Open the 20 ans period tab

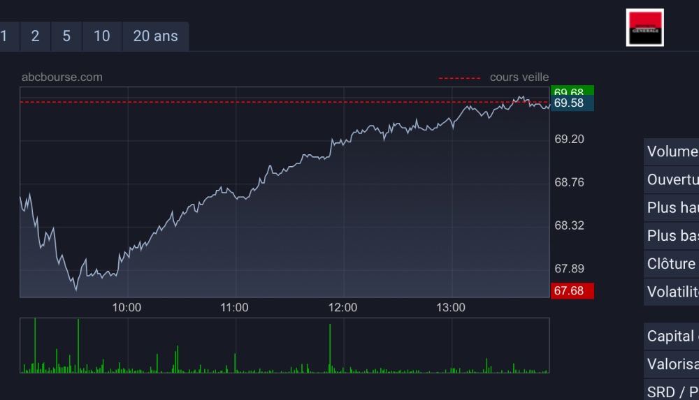[x=155, y=36]
